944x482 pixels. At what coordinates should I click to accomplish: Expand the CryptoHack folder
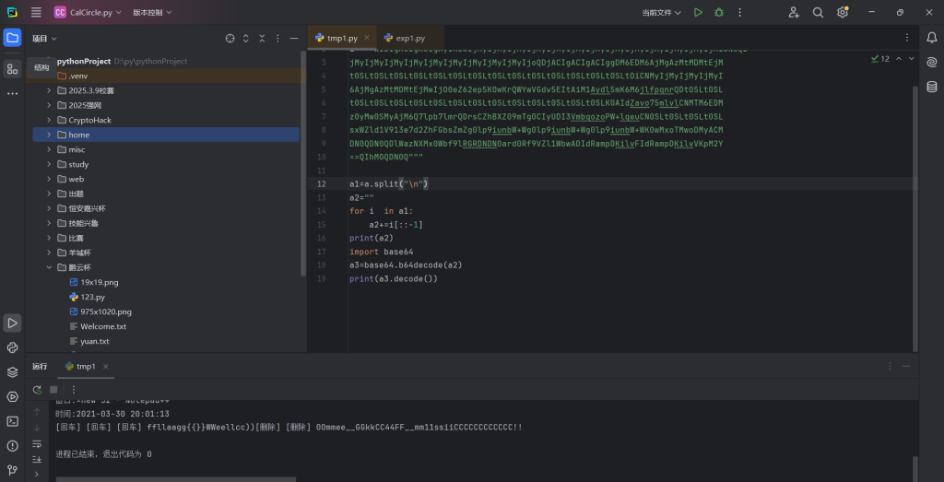[49, 120]
